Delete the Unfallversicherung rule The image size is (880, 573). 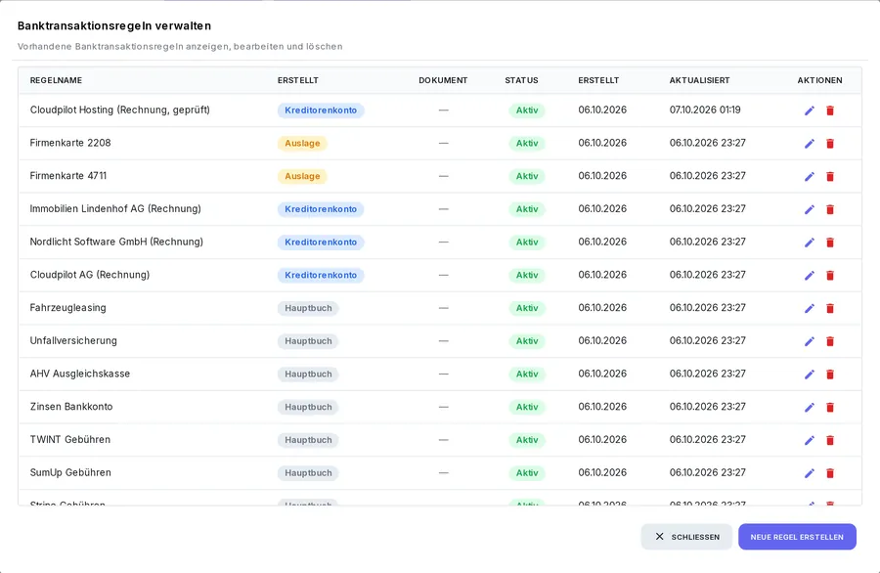830,341
